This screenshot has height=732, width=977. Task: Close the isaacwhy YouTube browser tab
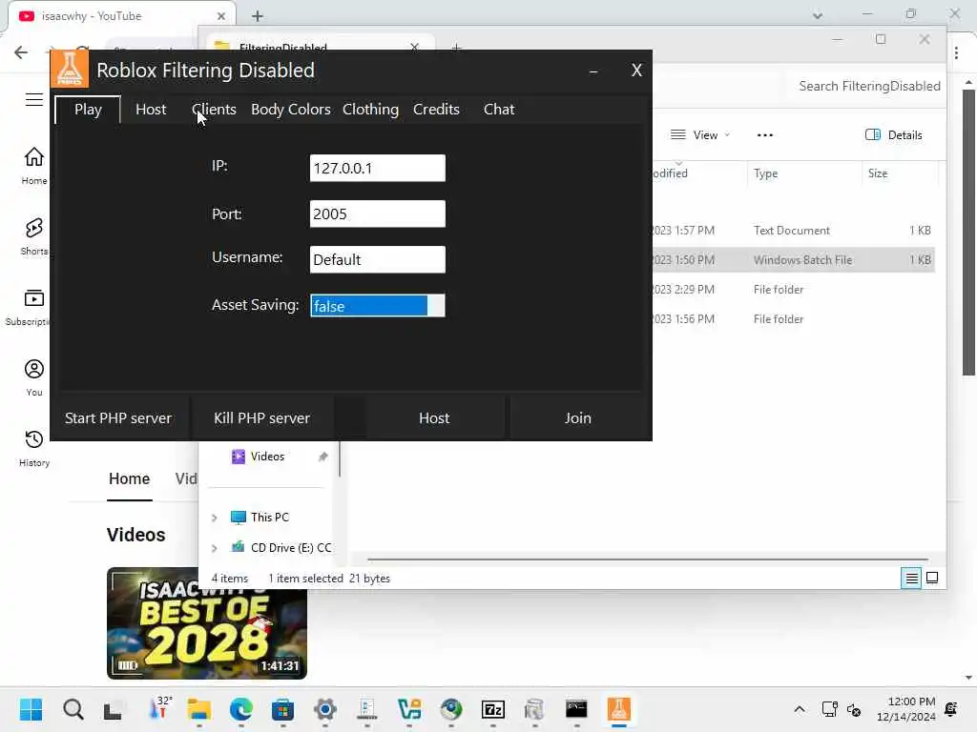pos(220,16)
